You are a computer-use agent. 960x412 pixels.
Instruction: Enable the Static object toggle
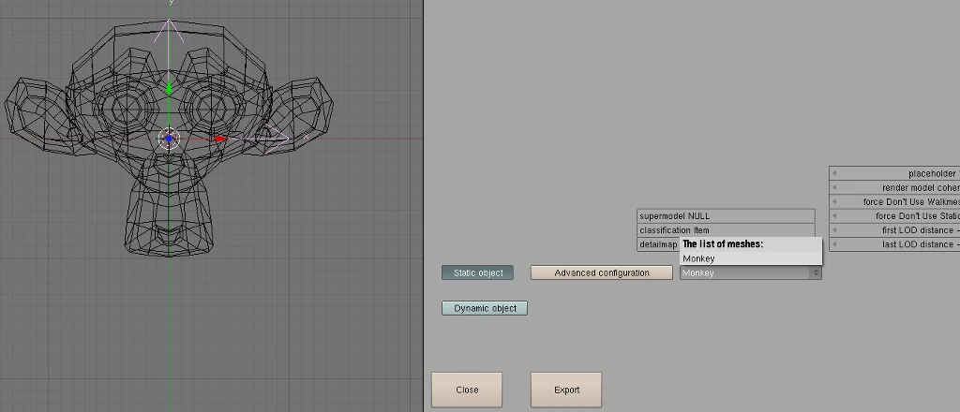477,272
